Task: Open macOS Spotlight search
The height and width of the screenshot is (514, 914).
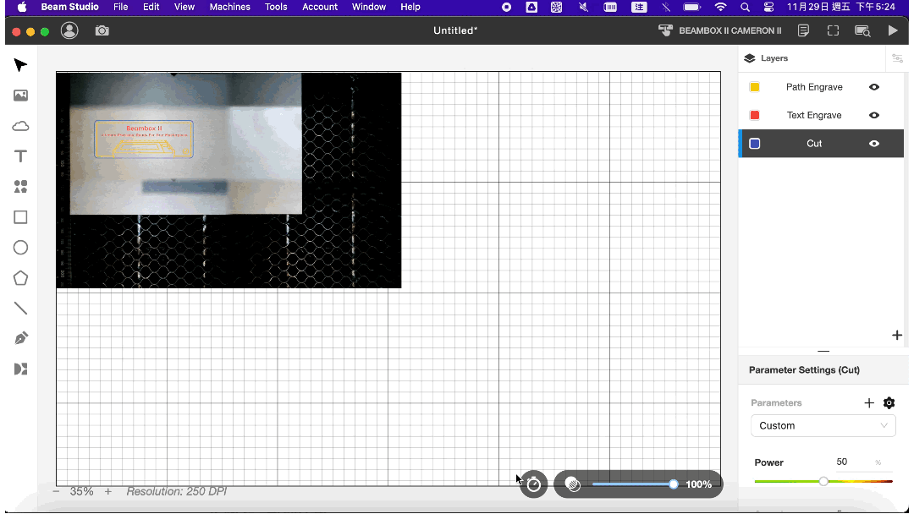Action: 745,7
